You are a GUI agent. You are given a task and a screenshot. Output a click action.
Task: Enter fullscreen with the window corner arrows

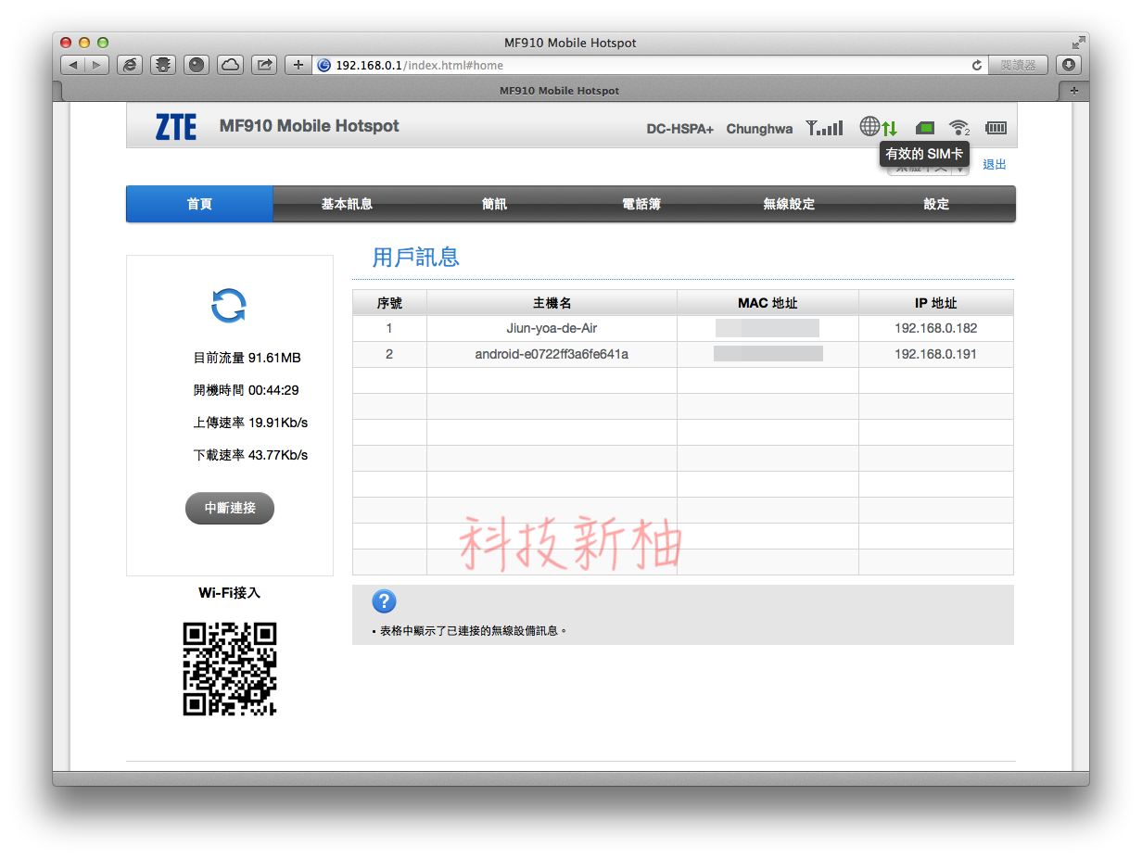tap(1078, 43)
